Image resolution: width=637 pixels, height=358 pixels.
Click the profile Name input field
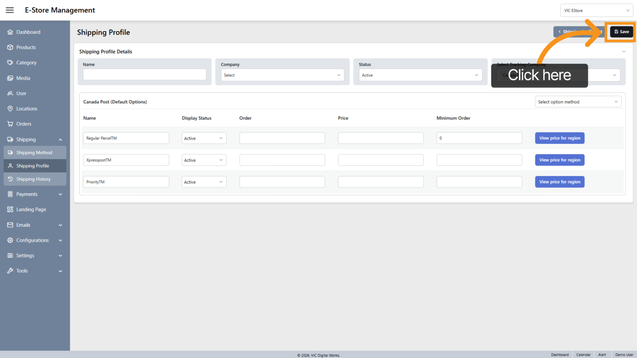(x=144, y=74)
